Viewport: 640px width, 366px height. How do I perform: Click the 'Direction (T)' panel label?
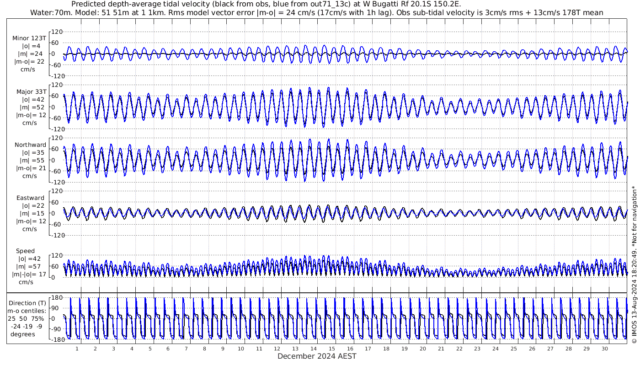(x=28, y=303)
